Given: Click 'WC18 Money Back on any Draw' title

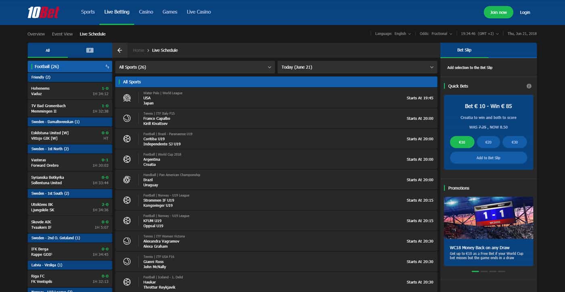Looking at the screenshot, I should click(x=479, y=248).
